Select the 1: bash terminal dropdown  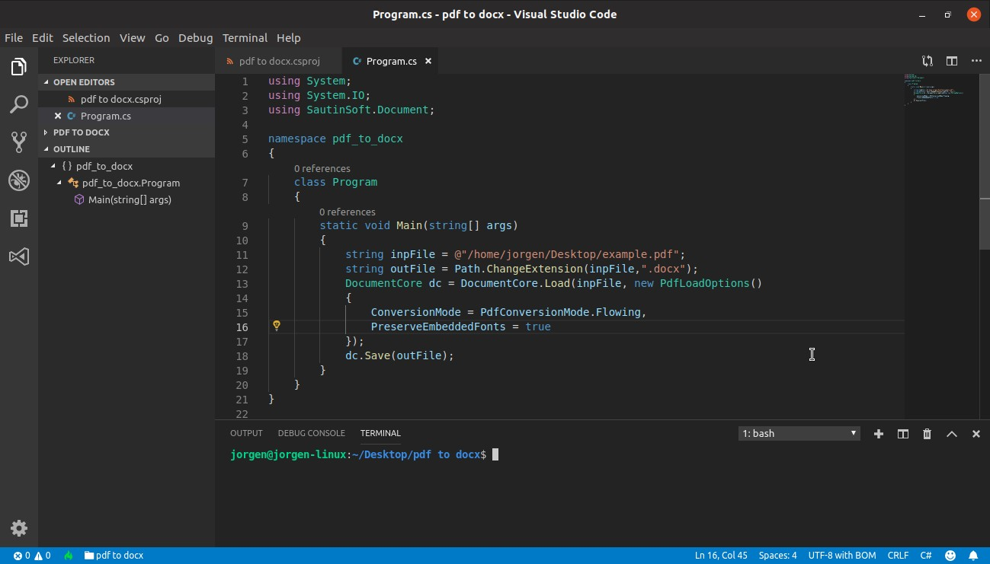[799, 433]
